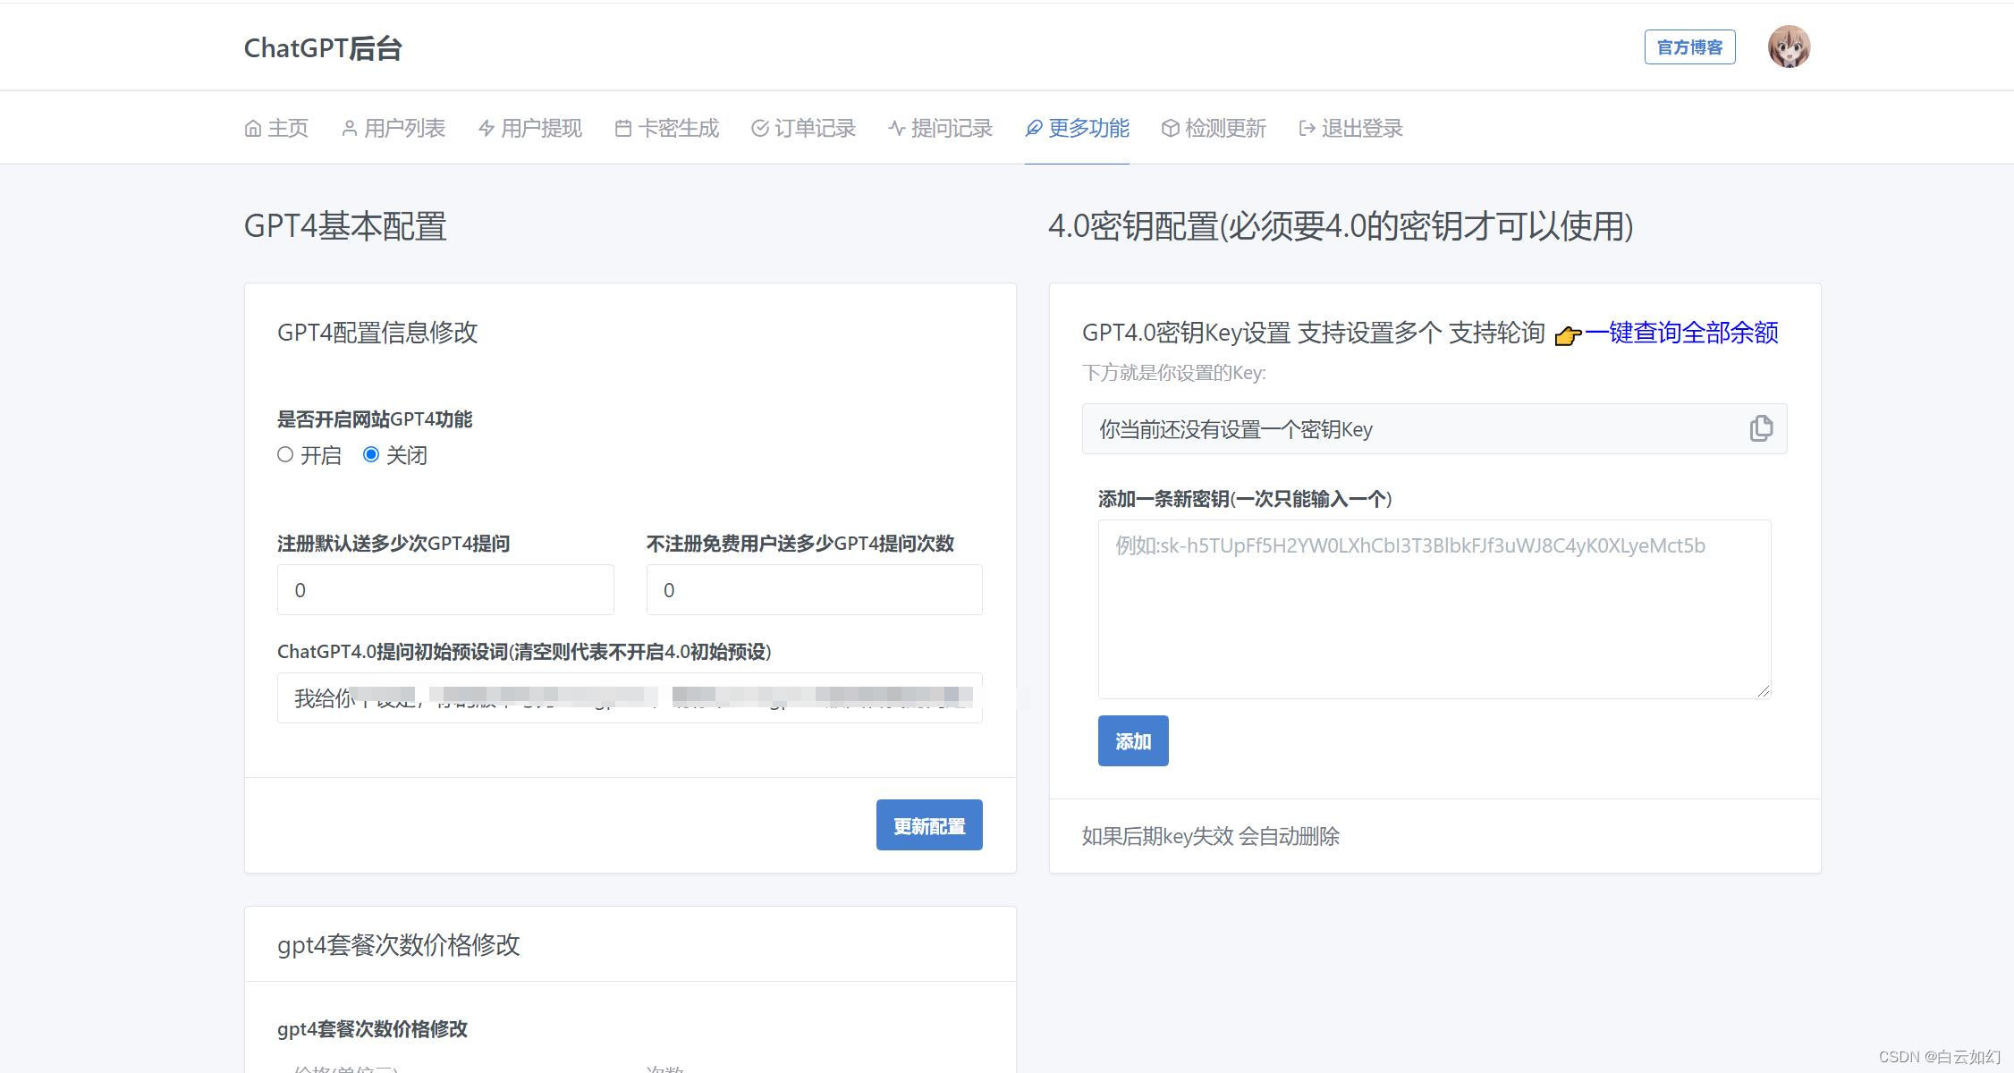
Task: Click the 如果后期key失效 会自动删除 note
Action: [1211, 836]
